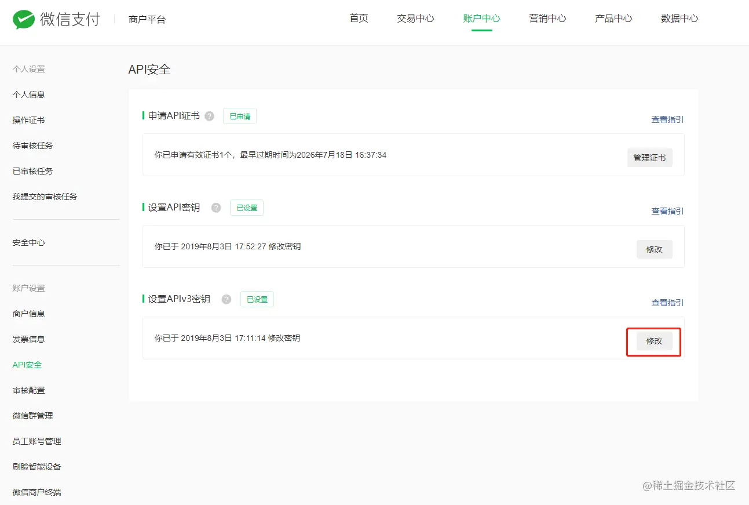Open 微信群管理 sidebar item
This screenshot has width=749, height=505.
coord(33,416)
